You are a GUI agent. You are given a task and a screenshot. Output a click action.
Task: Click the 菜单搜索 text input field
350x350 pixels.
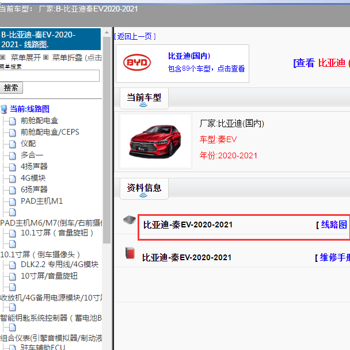click(x=50, y=75)
